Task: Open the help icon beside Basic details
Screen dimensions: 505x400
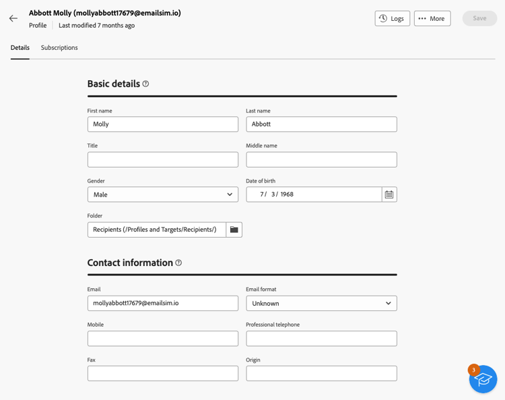Action: click(x=145, y=84)
